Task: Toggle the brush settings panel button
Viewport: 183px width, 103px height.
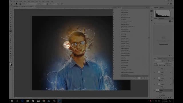Action: click(20, 4)
